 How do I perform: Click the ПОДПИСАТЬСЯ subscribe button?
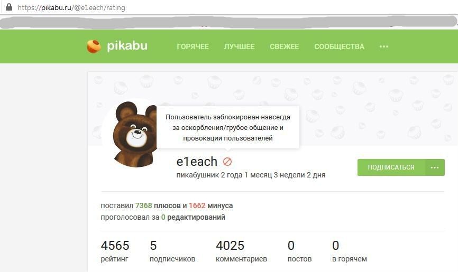[391, 167]
